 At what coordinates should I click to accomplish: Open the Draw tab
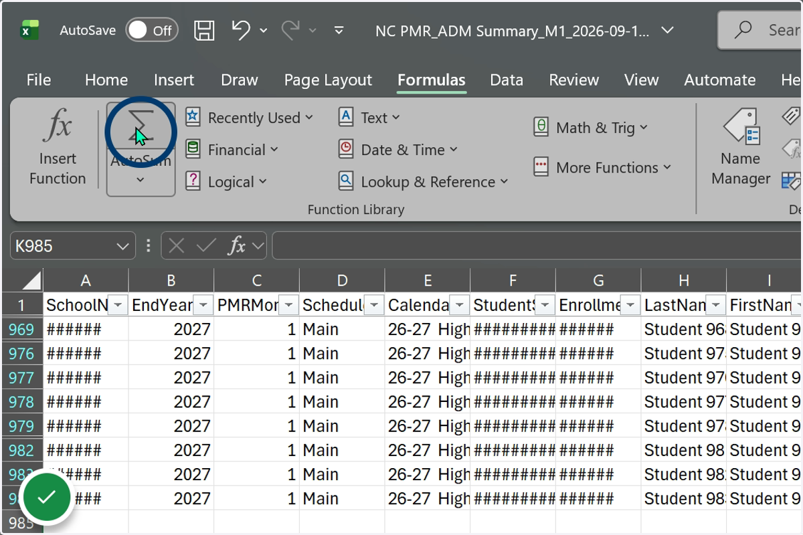(x=240, y=80)
